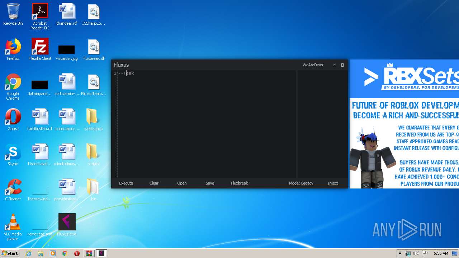Click the Chrome taskbar icon

65,253
